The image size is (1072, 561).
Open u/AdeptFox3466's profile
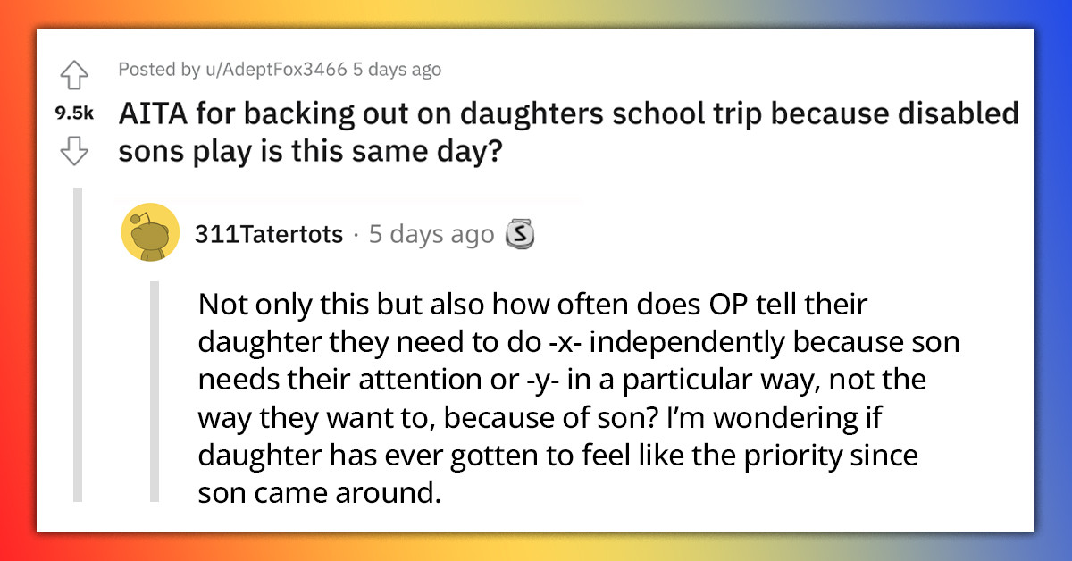point(278,69)
